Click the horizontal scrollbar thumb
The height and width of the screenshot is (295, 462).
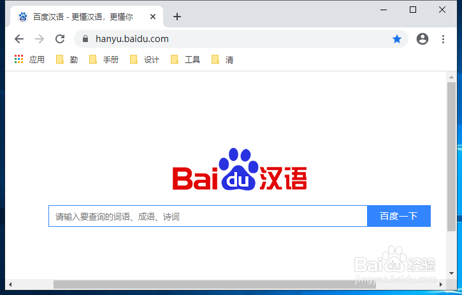(215, 284)
